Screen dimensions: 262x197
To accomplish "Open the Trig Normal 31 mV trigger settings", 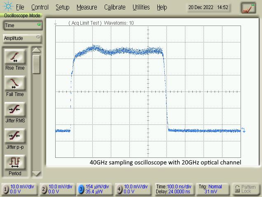I will tap(212, 189).
